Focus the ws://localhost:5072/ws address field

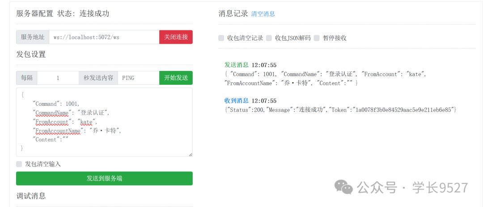pyautogui.click(x=104, y=37)
